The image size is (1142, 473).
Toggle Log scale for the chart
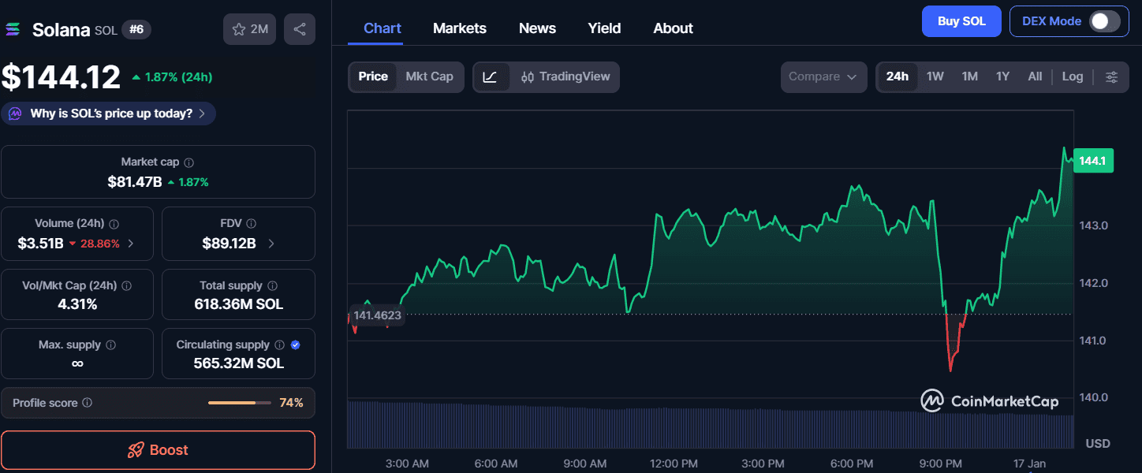click(x=1072, y=76)
